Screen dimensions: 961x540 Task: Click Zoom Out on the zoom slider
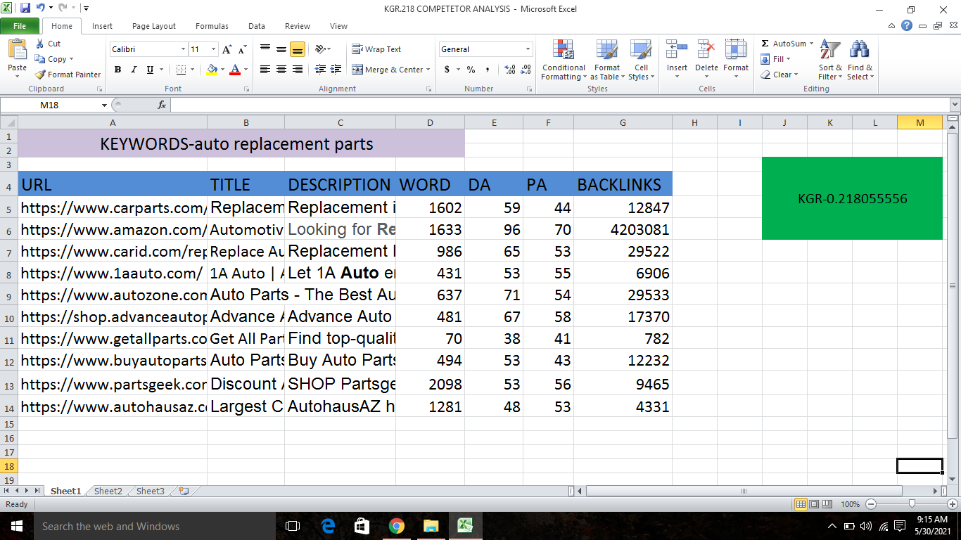(x=870, y=504)
